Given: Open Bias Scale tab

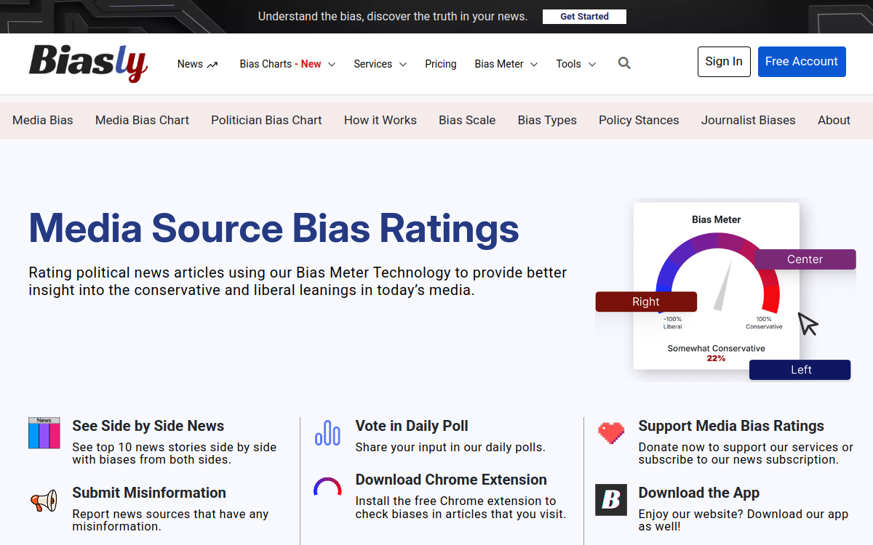Looking at the screenshot, I should click(467, 120).
